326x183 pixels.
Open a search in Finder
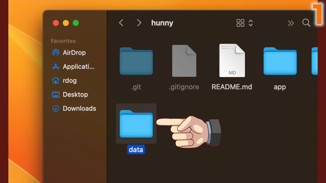pos(306,23)
